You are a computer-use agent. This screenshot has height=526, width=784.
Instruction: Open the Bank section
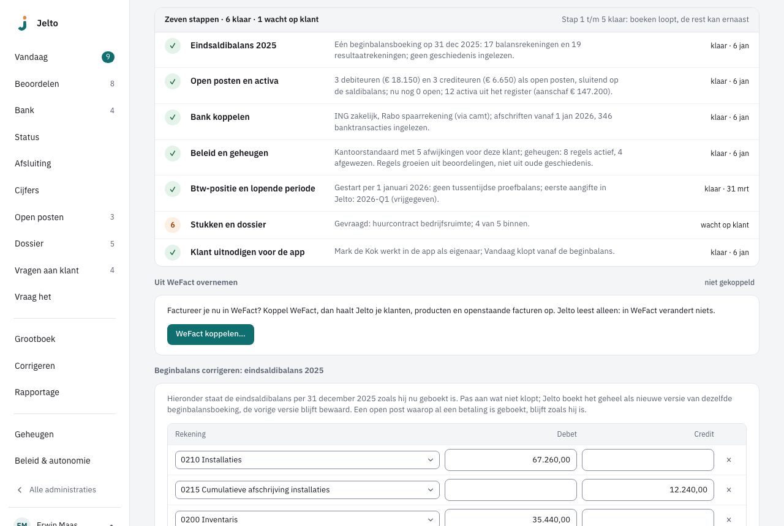point(64,111)
